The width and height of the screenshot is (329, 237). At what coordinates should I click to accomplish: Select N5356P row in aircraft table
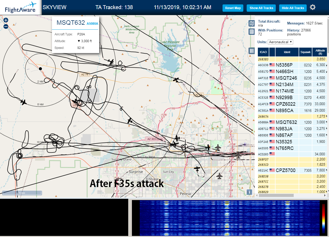tap(292, 65)
